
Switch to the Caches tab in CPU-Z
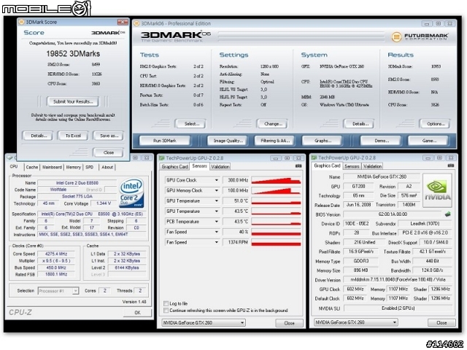click(x=32, y=167)
